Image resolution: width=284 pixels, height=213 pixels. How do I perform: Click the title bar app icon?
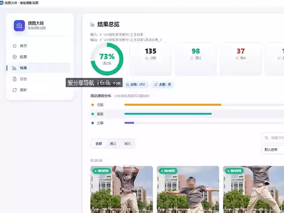[2, 3]
